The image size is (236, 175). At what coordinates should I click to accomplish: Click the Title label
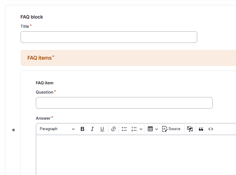tap(25, 26)
